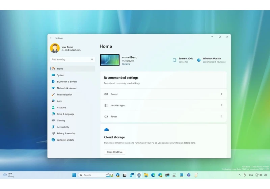This screenshot has width=270, height=189.
Task: Open the Edge Canary taskbar icon
Action: (160, 175)
